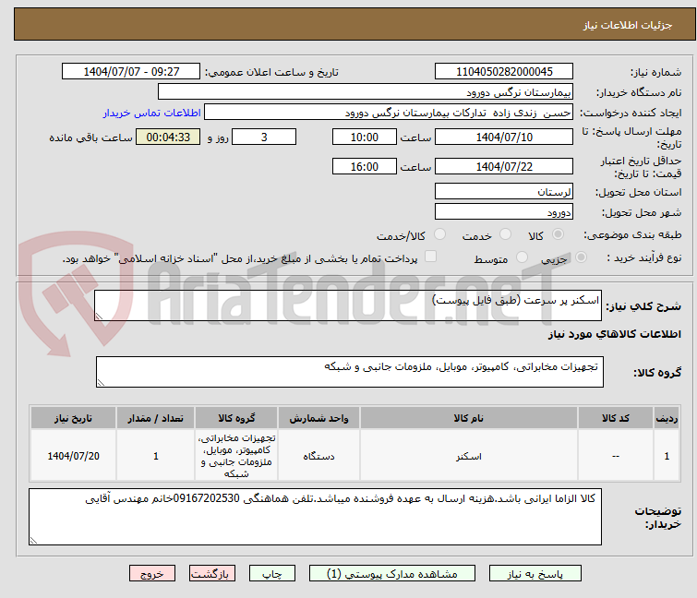The width and height of the screenshot is (697, 598).
Task: Open مشاهده مدارک پیوستی (1) attachments
Action: click(392, 573)
